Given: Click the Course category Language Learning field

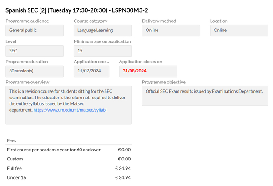Looking at the screenshot, I should 103,31.
